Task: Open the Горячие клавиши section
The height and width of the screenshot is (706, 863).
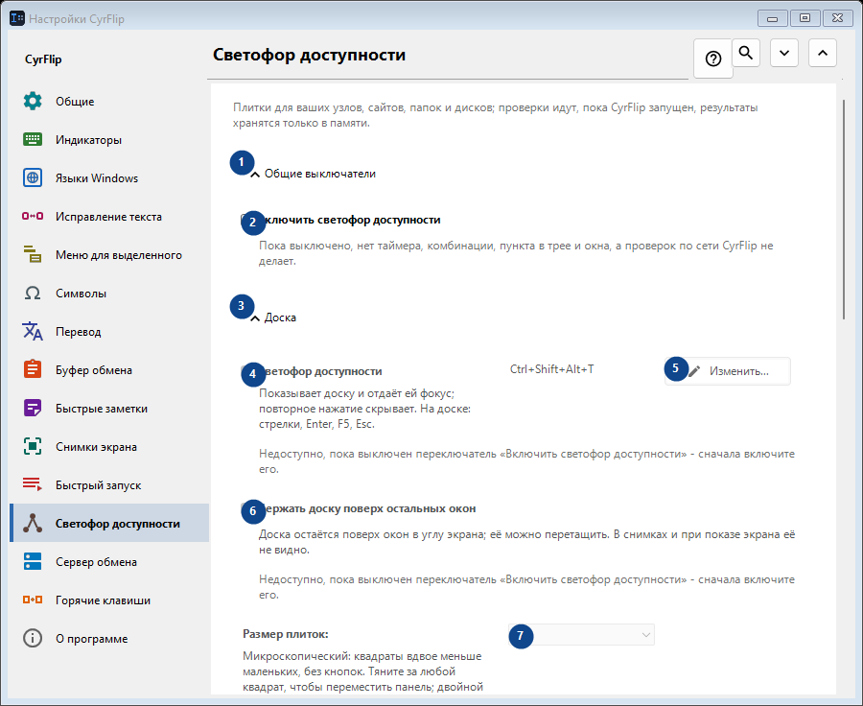Action: tap(109, 600)
